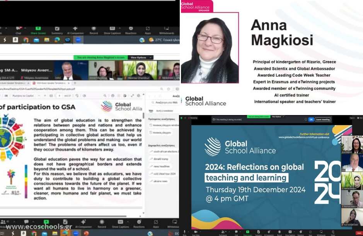Open Apps below the GSA participation slide
The width and height of the screenshot is (363, 236).
(156, 224)
